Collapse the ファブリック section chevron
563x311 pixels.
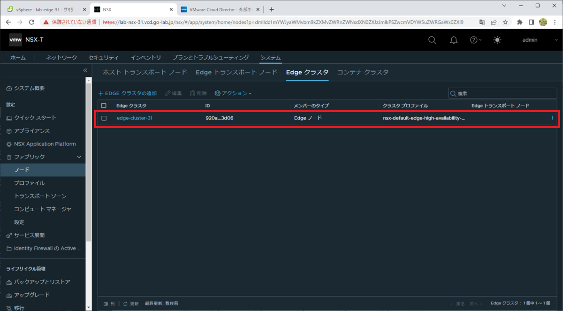[79, 157]
